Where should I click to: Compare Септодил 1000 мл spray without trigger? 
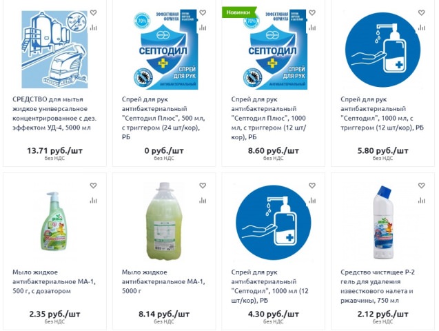click(x=312, y=201)
